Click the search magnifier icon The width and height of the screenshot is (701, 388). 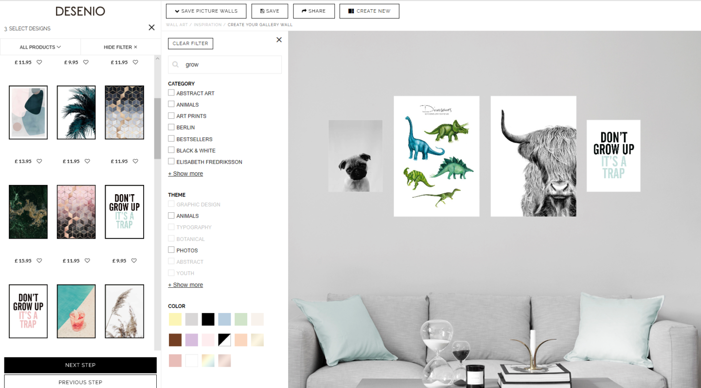click(176, 64)
